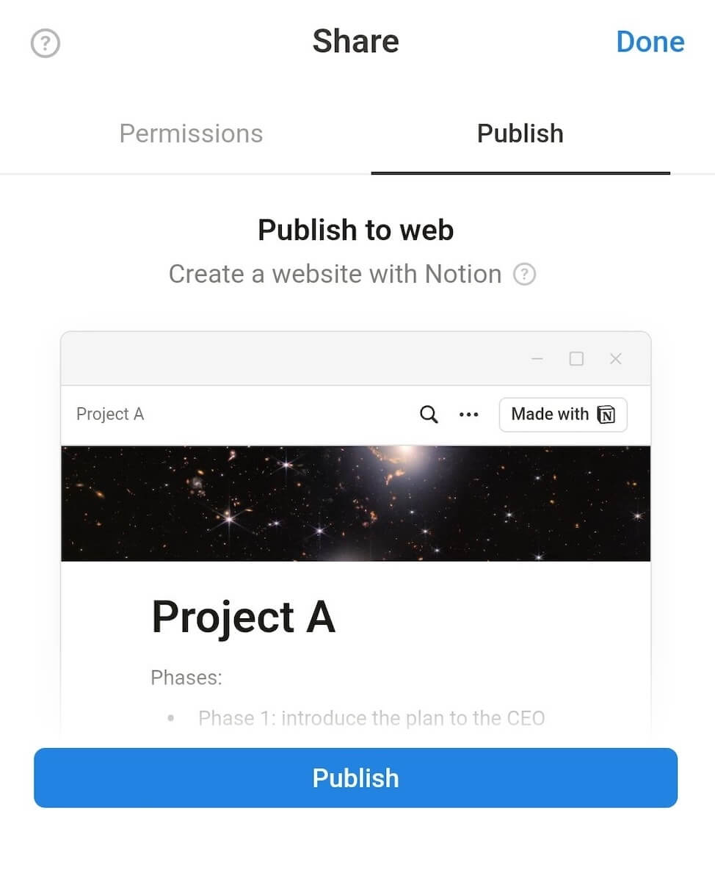This screenshot has height=881, width=715.
Task: Switch to the Permissions tab
Action: click(x=191, y=134)
